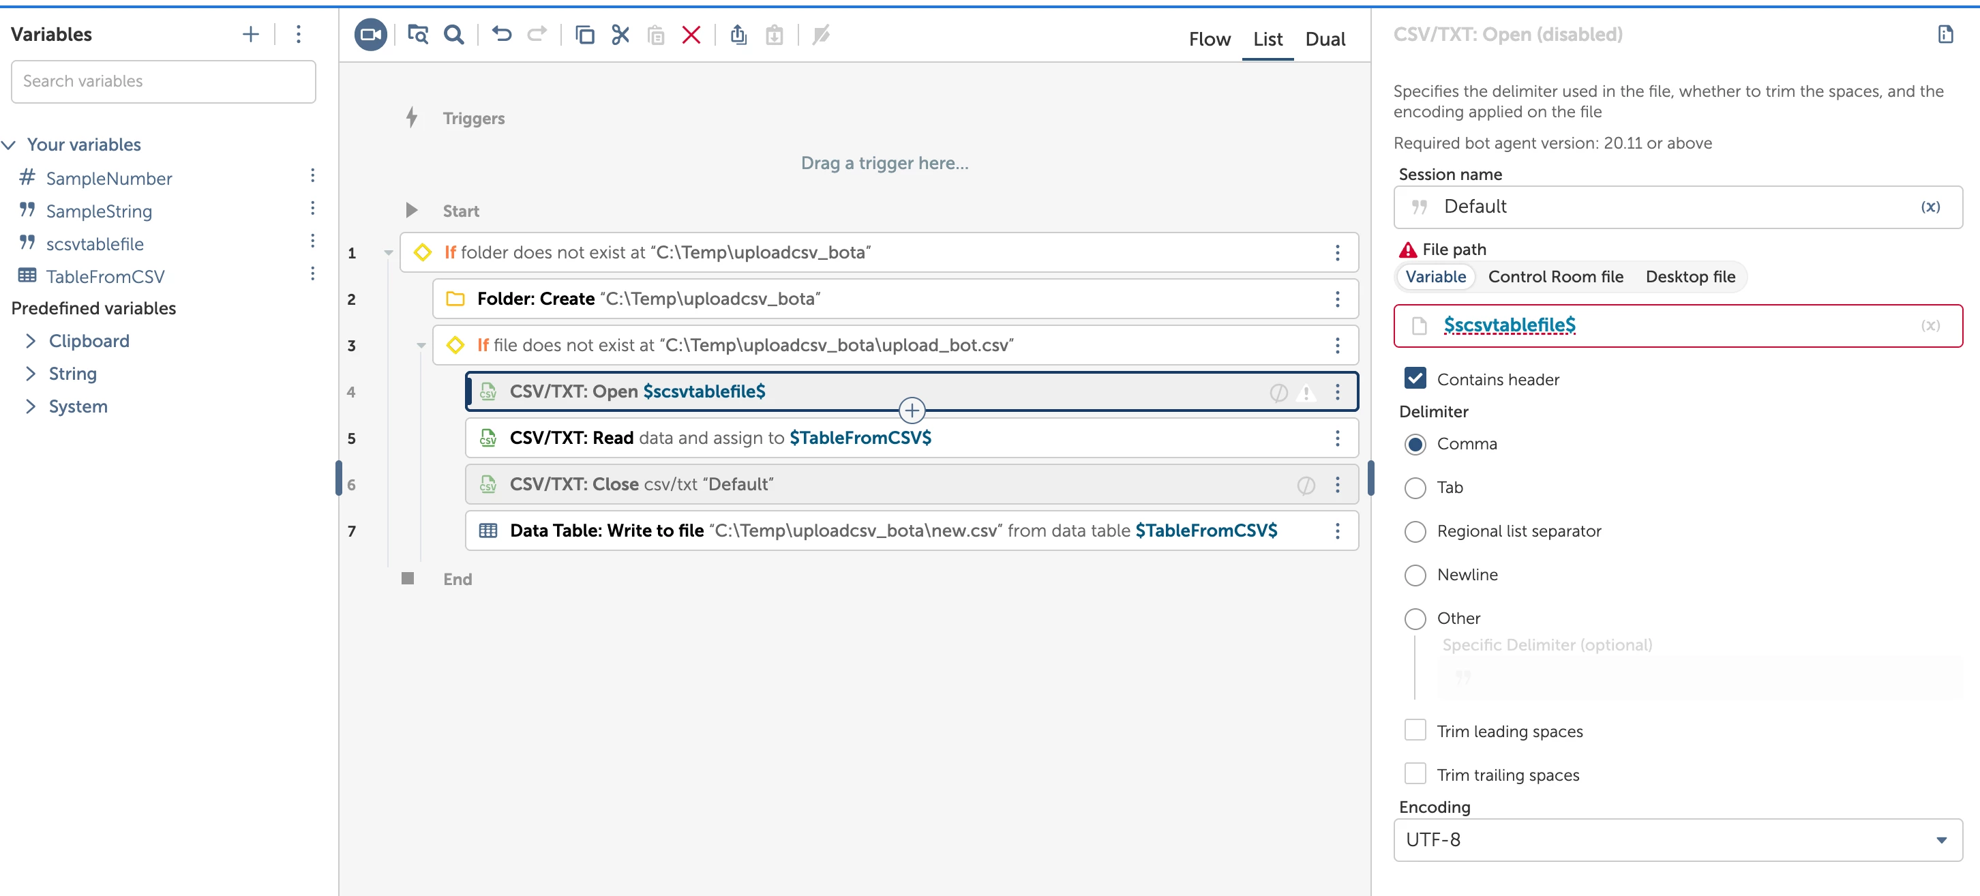Open options menu for TableFromCSV variable
The image size is (1980, 896).
tap(312, 274)
